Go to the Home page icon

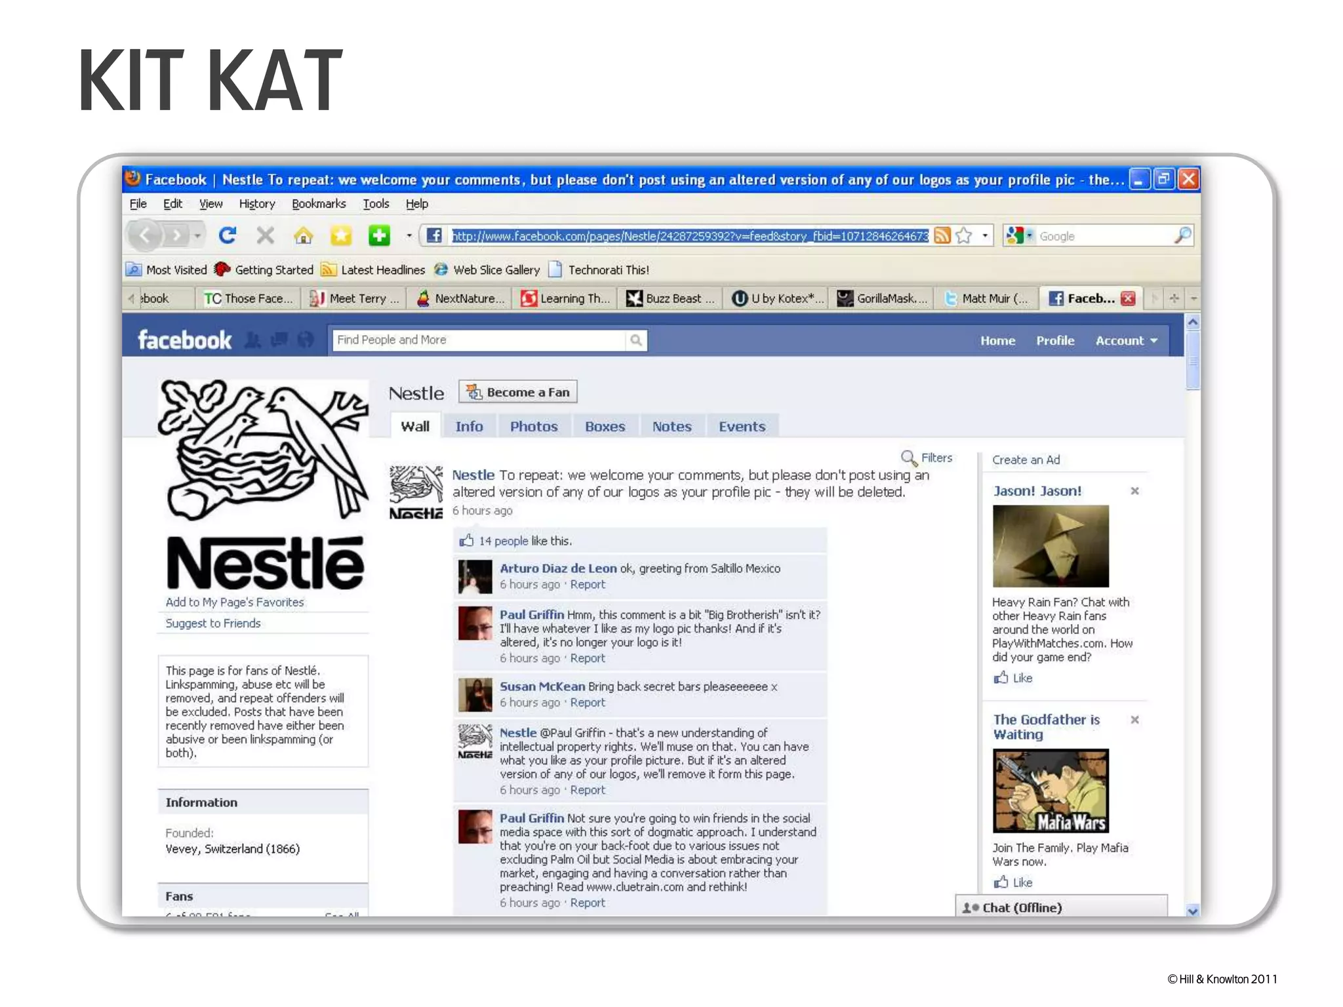pyautogui.click(x=303, y=235)
